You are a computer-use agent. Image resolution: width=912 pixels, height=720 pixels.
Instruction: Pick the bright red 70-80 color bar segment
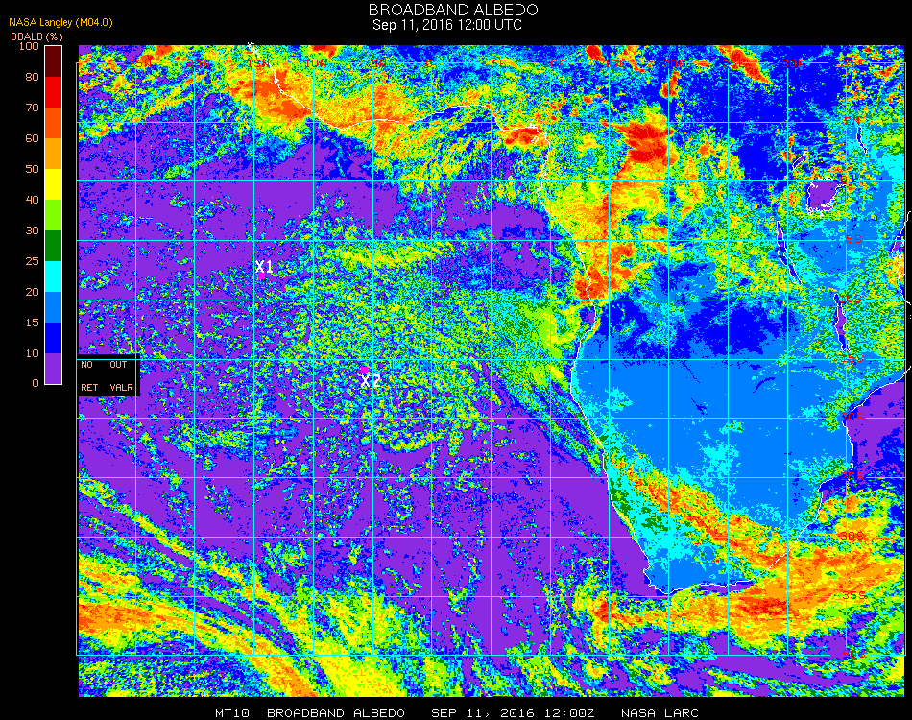(53, 92)
